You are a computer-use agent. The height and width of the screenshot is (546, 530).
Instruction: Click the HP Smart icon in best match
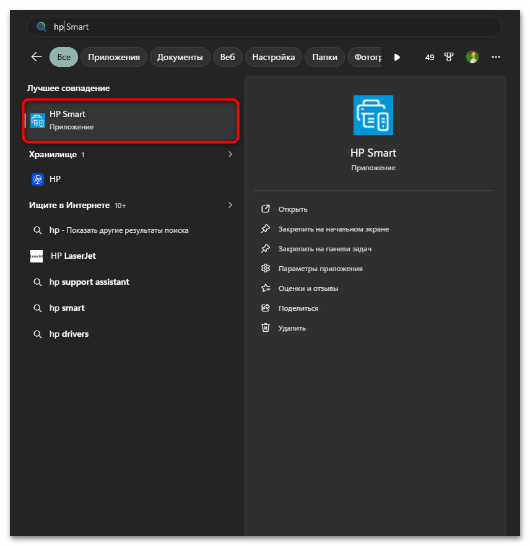[38, 121]
